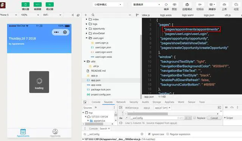Detach the simulator window icon
This screenshot has width=242, height=141.
click(78, 15)
